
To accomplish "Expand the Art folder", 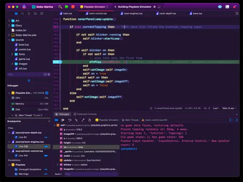I will click(9, 21).
